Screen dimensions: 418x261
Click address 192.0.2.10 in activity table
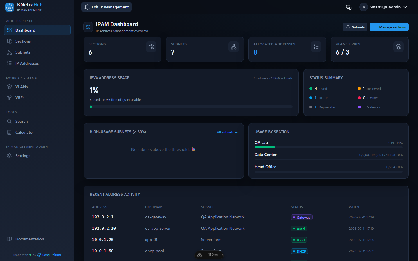coord(104,228)
